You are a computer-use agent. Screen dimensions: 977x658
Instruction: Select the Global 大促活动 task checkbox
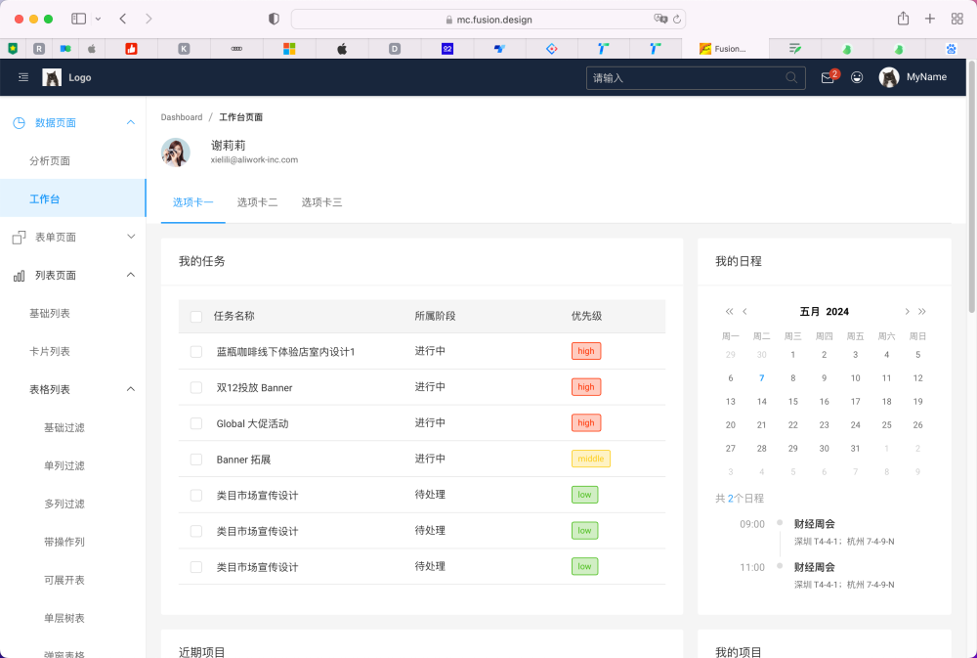(x=195, y=422)
